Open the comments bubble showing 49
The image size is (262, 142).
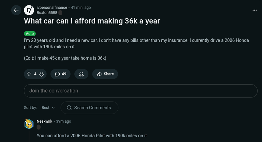click(x=60, y=74)
